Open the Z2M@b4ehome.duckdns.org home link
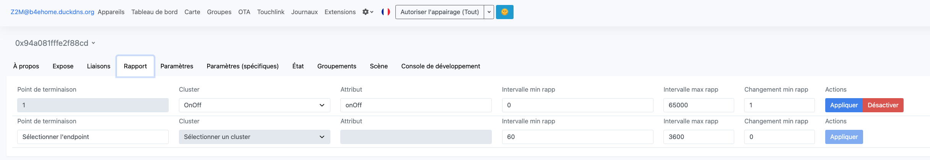This screenshot has width=930, height=160. pyautogui.click(x=52, y=12)
